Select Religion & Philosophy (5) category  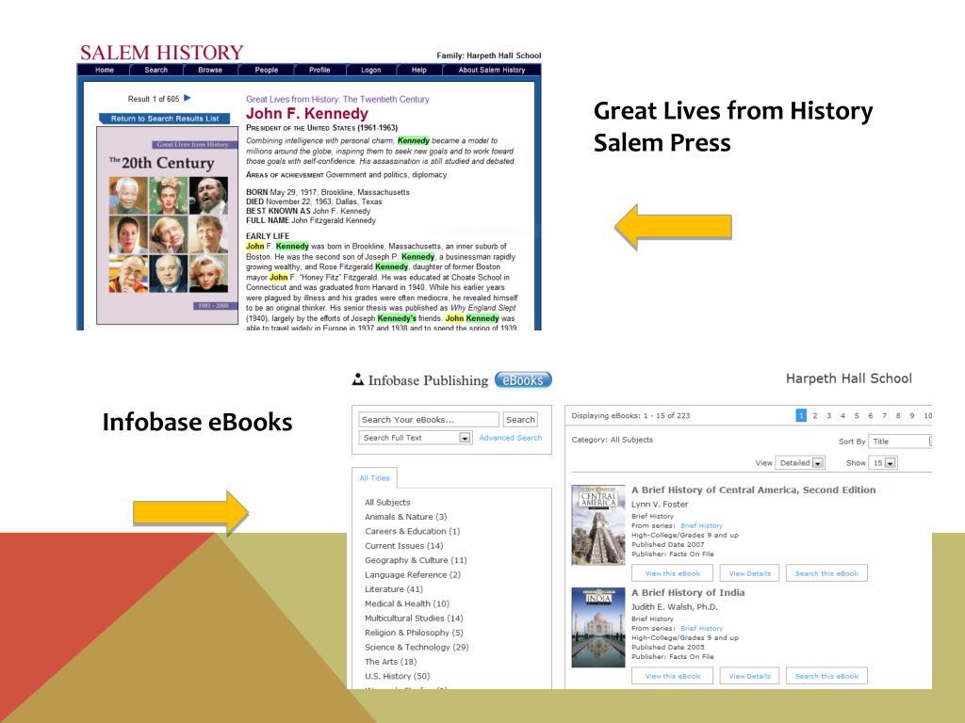click(414, 633)
